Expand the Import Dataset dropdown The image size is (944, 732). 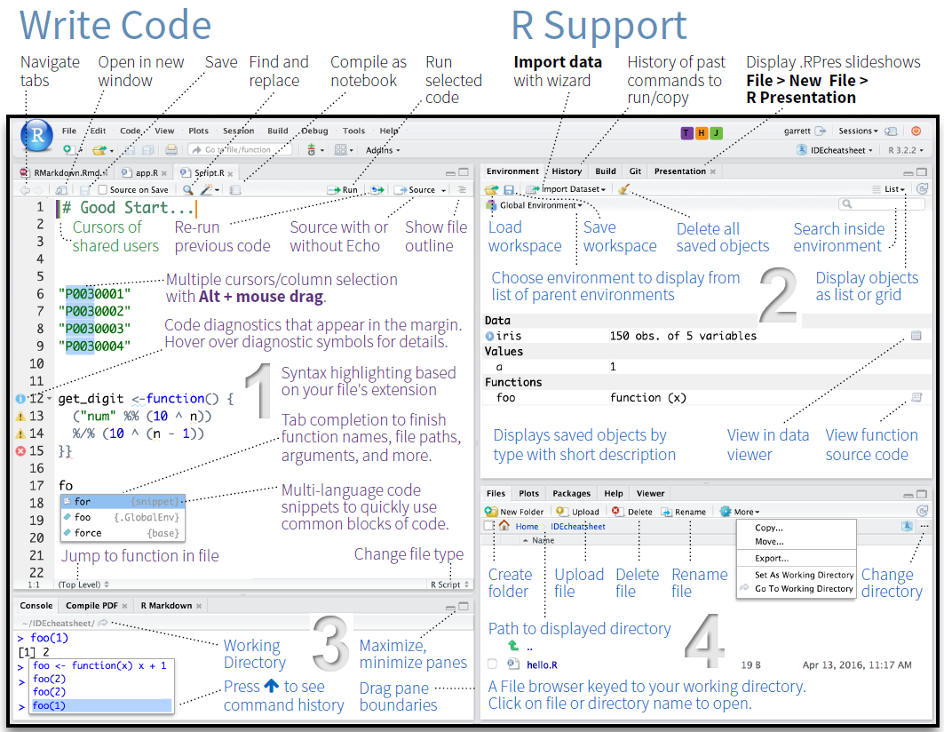[567, 189]
